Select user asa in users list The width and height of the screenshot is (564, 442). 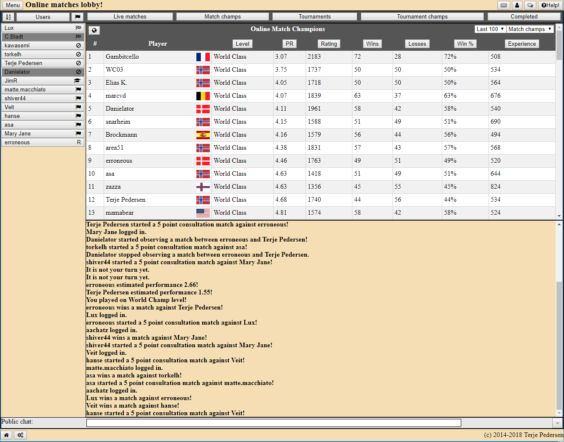tap(43, 125)
